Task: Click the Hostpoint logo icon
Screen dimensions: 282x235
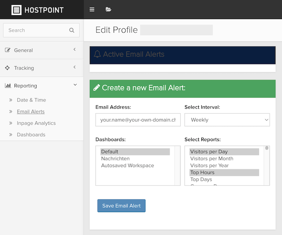Action: click(16, 10)
